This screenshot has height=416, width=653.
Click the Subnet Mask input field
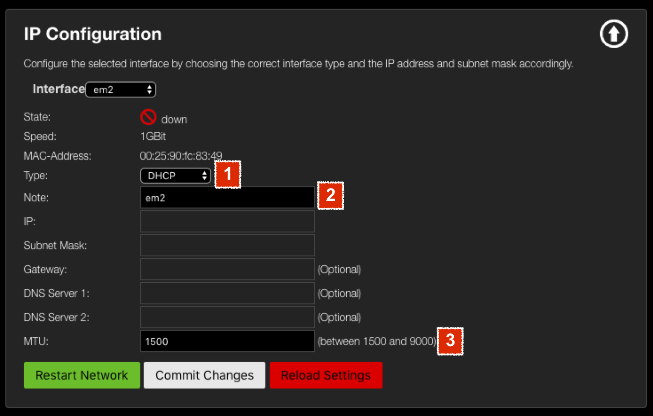[227, 245]
